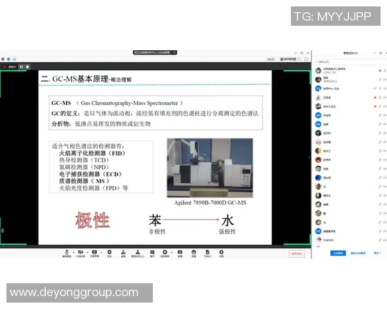Click the meeting info icon at top-left
Viewport: 387px width, 309px height.
pyautogui.click(x=3, y=59)
